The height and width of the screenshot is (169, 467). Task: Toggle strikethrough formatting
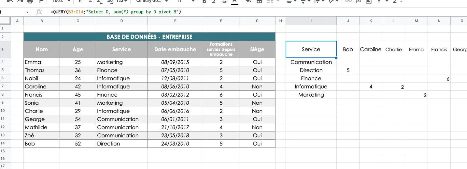click(224, 1)
